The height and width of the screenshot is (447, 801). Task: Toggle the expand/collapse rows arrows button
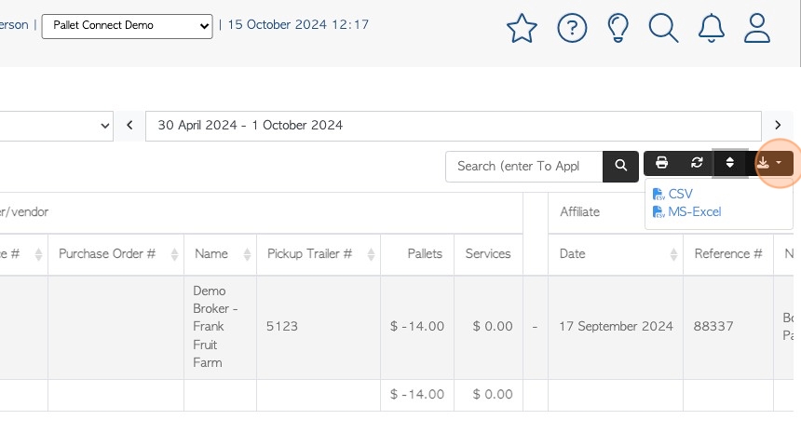tap(730, 163)
